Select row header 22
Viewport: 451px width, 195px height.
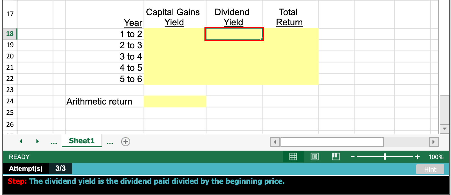[x=10, y=79]
